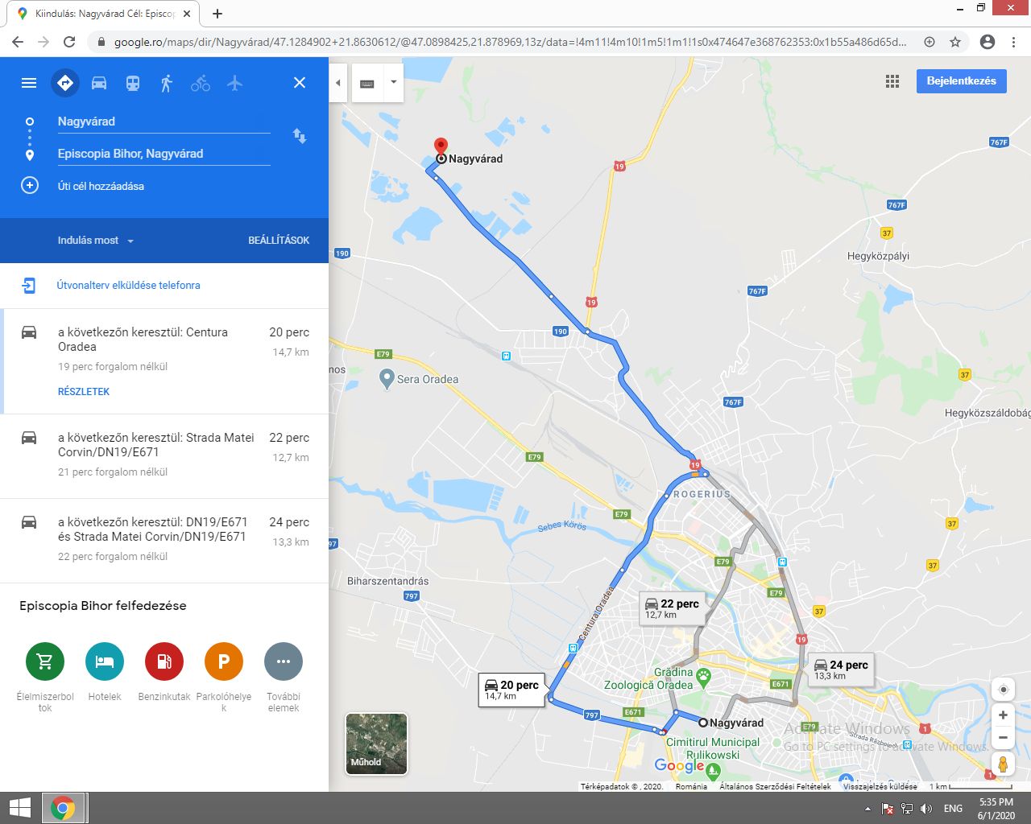Screen dimensions: 1031x824
Task: Collapse the side panel with arrow
Action: [338, 83]
